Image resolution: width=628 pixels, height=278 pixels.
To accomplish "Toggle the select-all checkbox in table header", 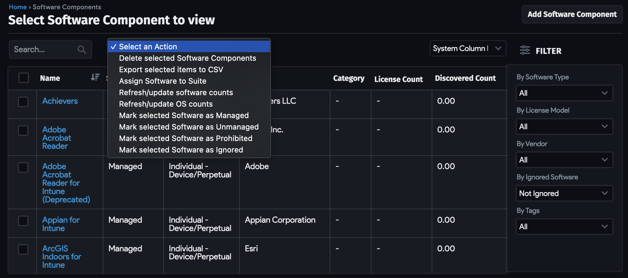I will click(x=24, y=78).
